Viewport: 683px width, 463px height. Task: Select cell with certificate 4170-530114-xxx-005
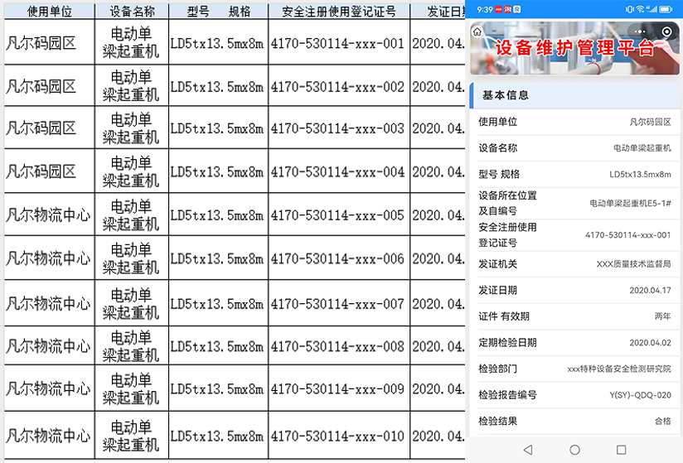tap(338, 215)
